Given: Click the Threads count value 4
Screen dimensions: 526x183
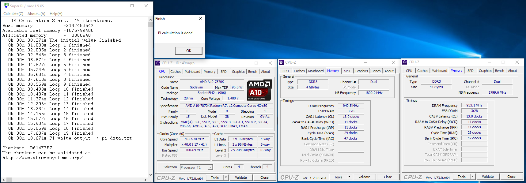Looking at the screenshot, I should coord(267,167).
